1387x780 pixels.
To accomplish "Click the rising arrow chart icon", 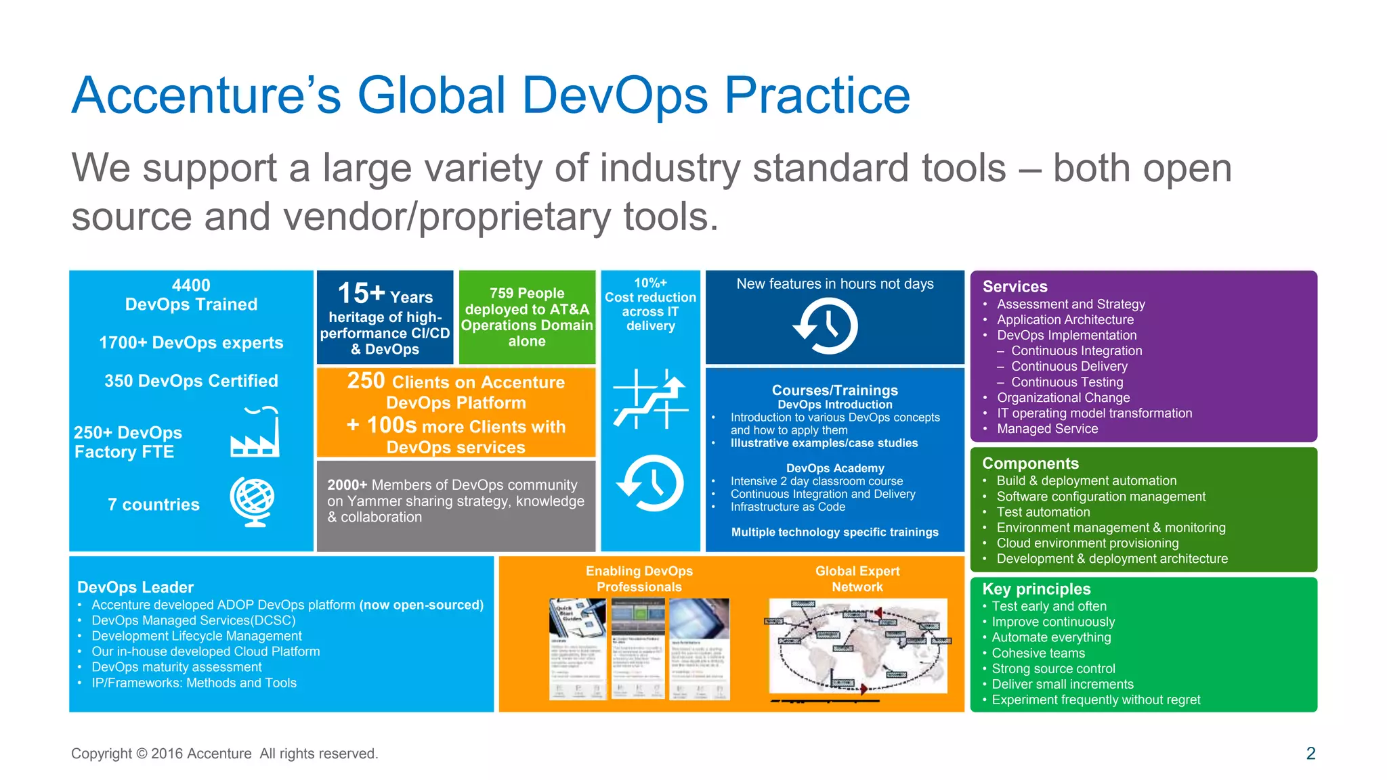I will pos(650,399).
